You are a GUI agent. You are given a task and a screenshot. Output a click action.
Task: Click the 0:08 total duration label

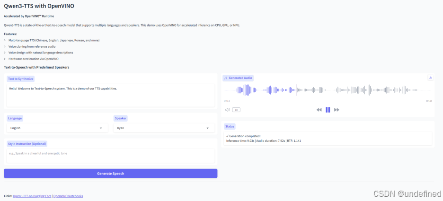429,101
